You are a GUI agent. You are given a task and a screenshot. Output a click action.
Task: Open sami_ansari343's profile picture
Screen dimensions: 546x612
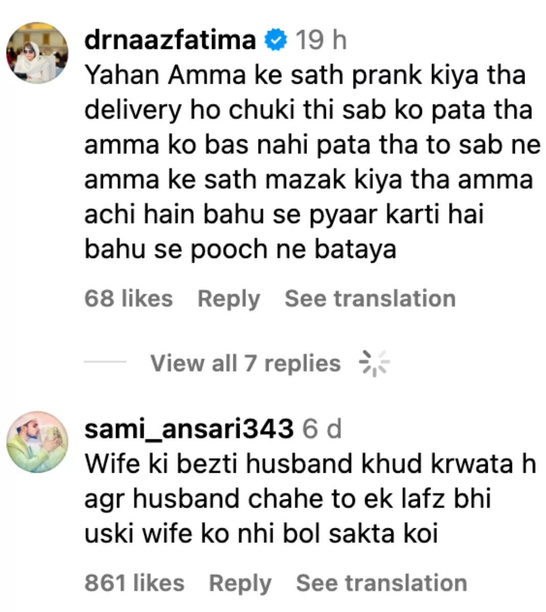(x=37, y=442)
